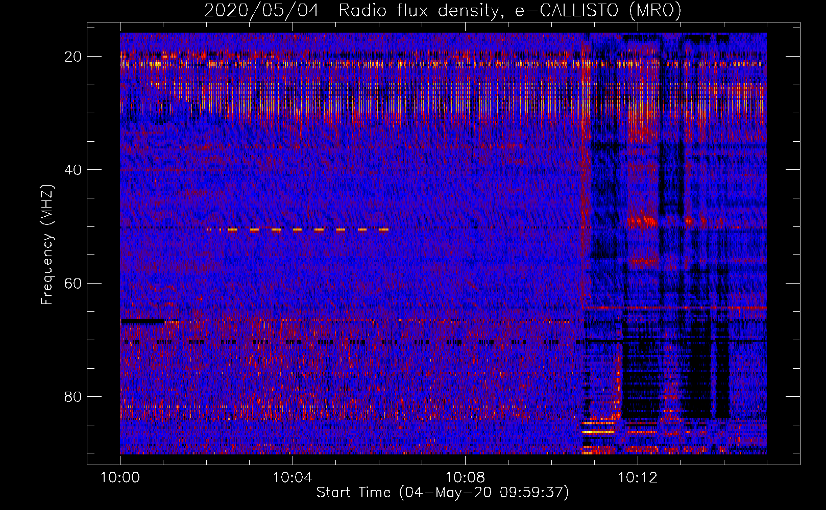The image size is (826, 510).
Task: Select the 'Frequency (MHZ)' axis label
Action: [47, 245]
